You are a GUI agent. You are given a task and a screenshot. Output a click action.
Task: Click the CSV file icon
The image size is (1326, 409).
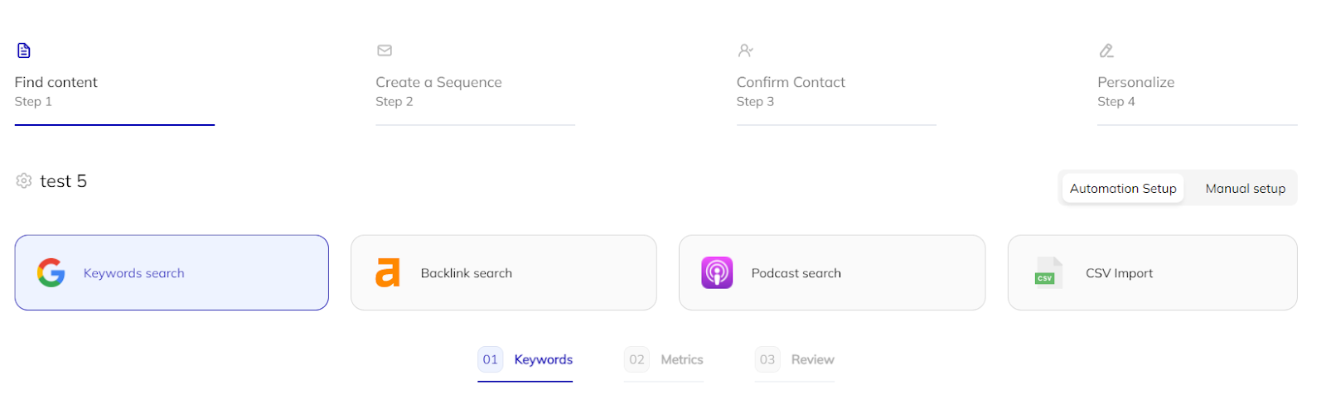tap(1048, 272)
